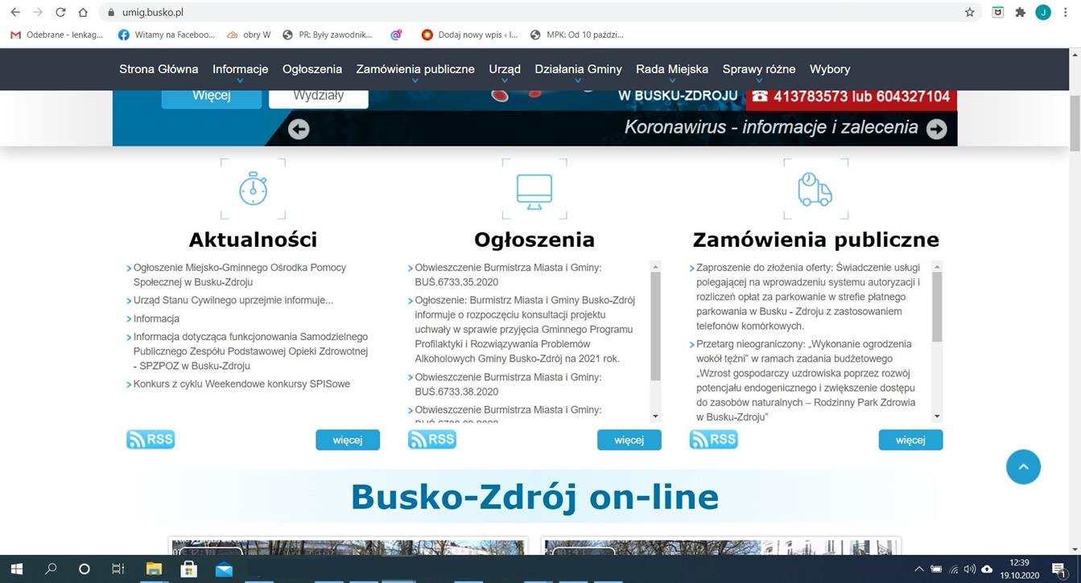Open Windows File Explorer from the taskbar
Screen dimensions: 1081x583
154,569
